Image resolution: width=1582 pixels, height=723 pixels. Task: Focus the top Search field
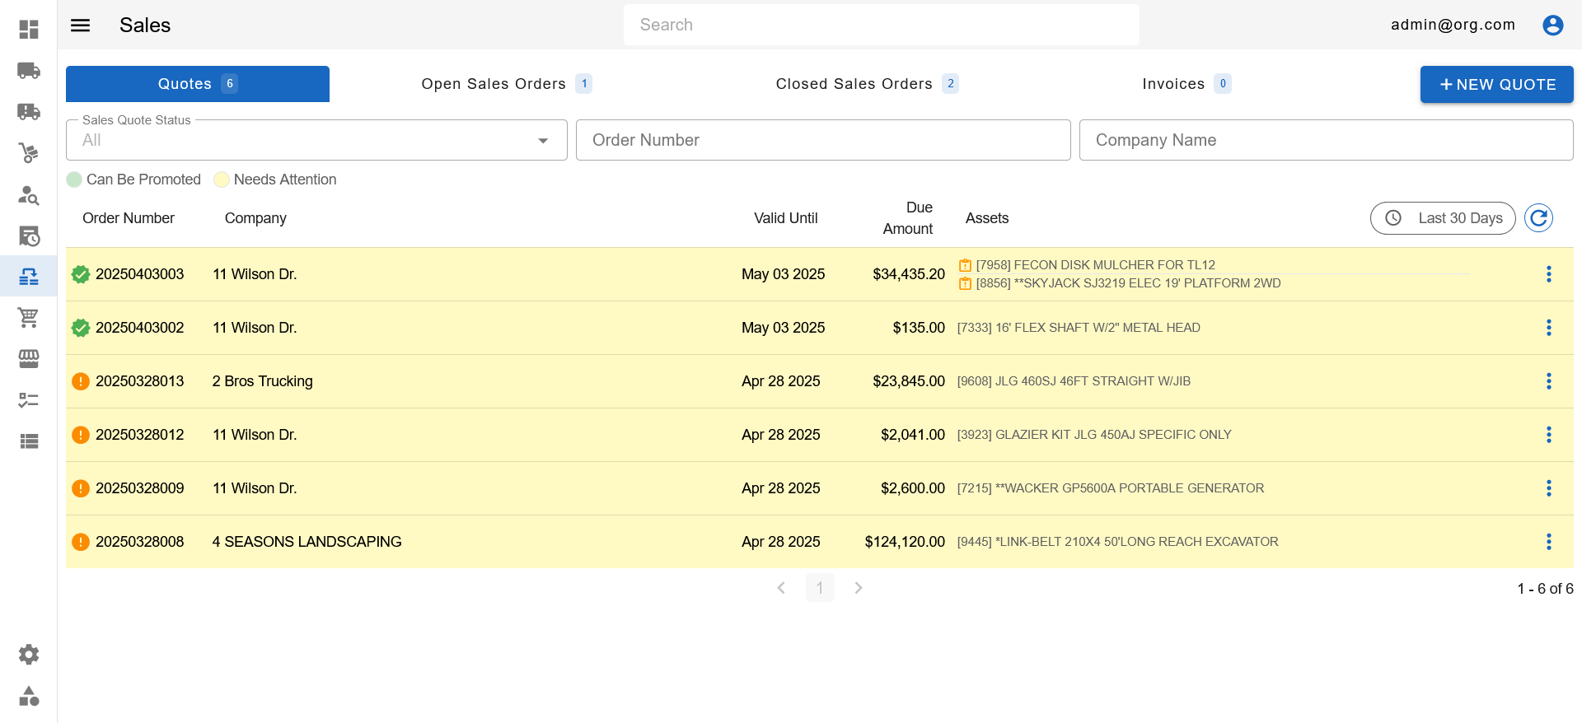(x=882, y=25)
